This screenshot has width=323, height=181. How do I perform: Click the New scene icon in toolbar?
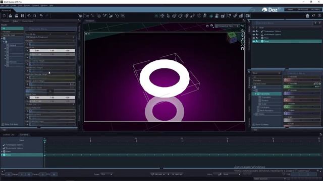pyautogui.click(x=5, y=16)
